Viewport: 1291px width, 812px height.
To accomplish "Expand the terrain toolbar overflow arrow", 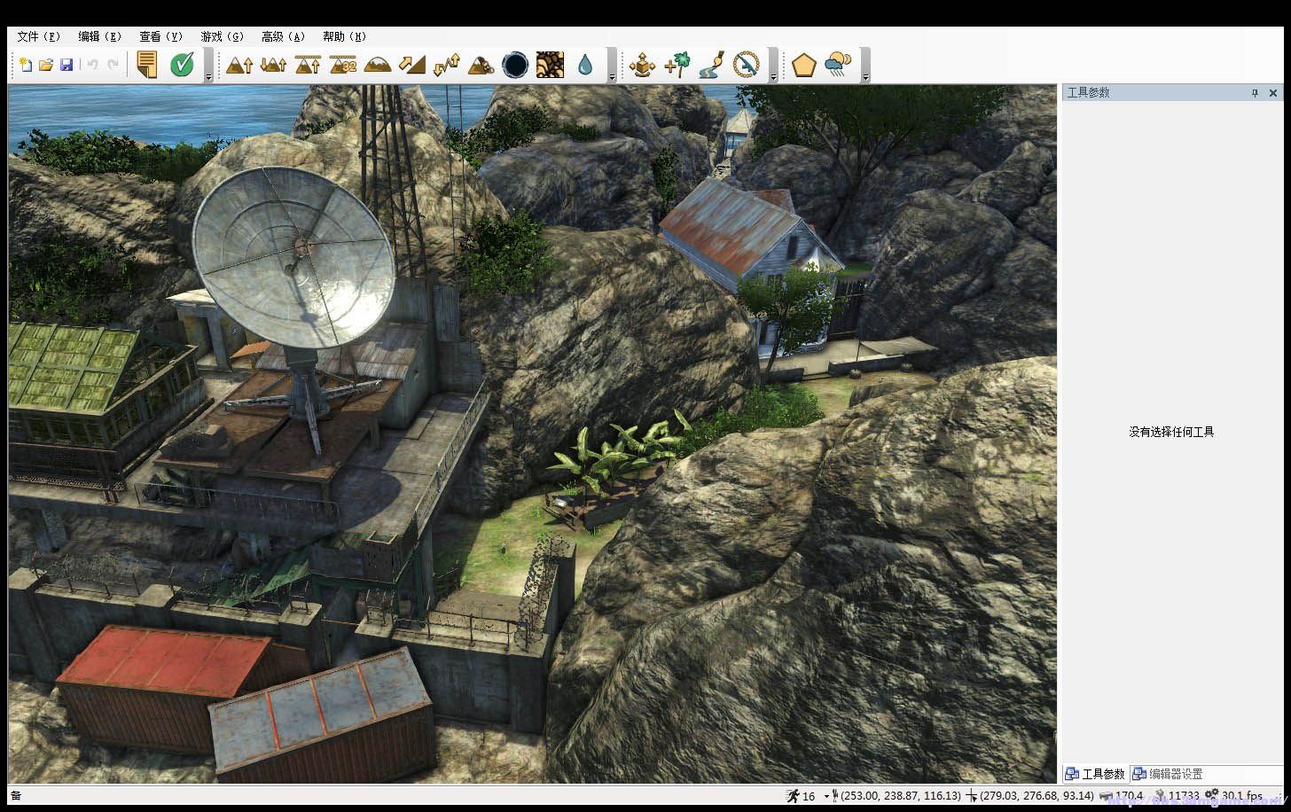I will point(612,77).
